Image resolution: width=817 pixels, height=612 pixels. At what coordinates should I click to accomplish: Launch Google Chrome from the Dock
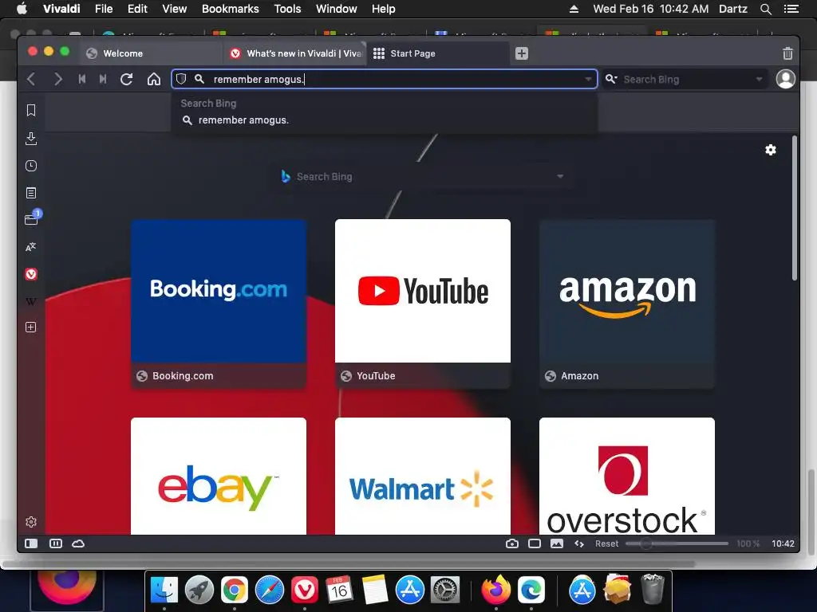pos(235,590)
